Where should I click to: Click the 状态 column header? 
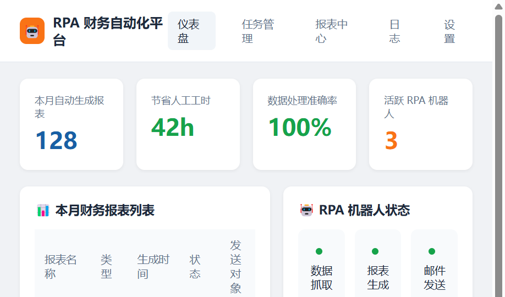click(195, 266)
